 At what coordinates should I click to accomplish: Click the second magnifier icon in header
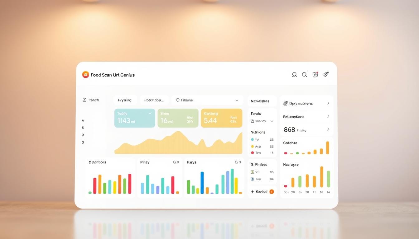(305, 75)
